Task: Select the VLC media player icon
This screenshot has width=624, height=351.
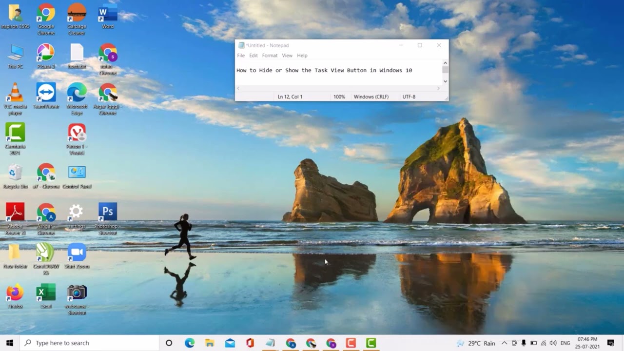Action: [15, 99]
